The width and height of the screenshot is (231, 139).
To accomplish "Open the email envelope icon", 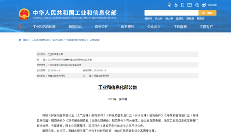I will coord(189,5).
